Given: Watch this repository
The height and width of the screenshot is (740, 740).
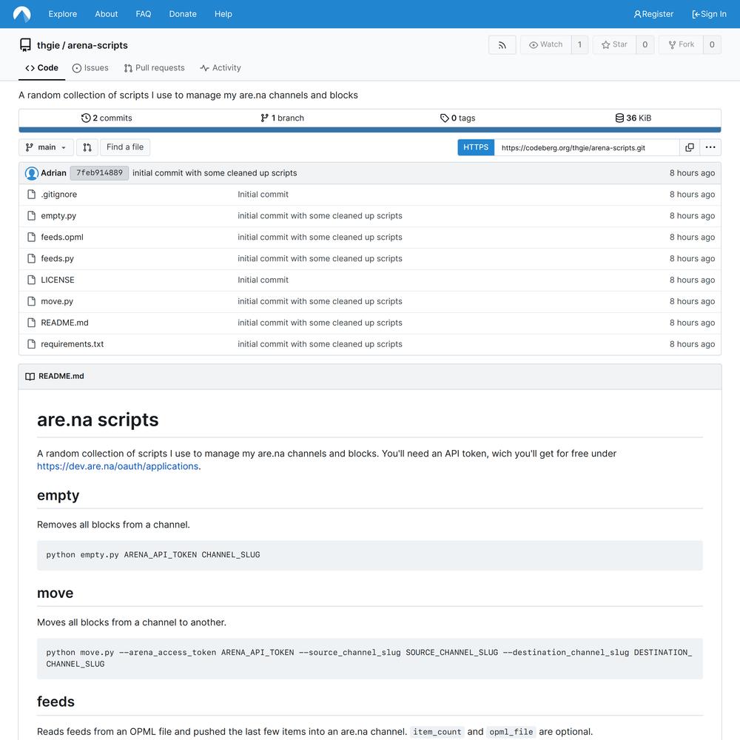Looking at the screenshot, I should point(545,45).
